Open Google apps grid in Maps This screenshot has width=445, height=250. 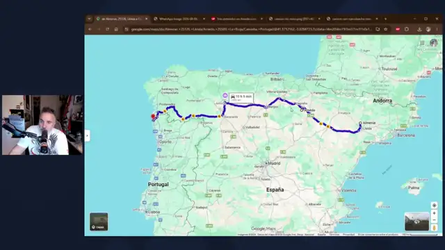pyautogui.click(x=422, y=43)
